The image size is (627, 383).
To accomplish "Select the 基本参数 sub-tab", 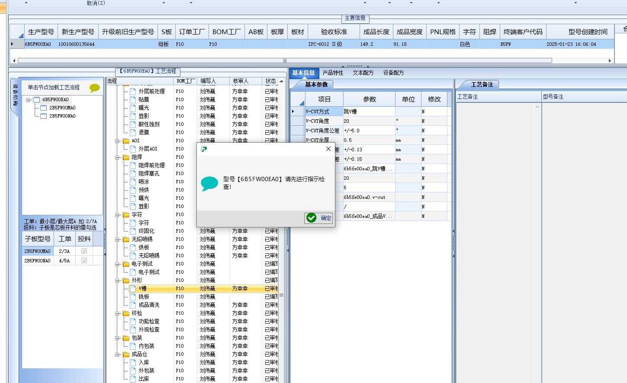I will [x=316, y=85].
